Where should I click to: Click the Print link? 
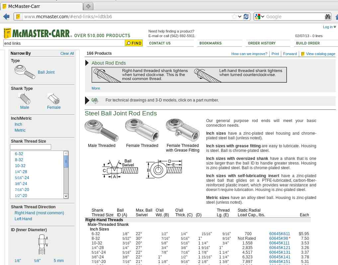[x=275, y=54]
